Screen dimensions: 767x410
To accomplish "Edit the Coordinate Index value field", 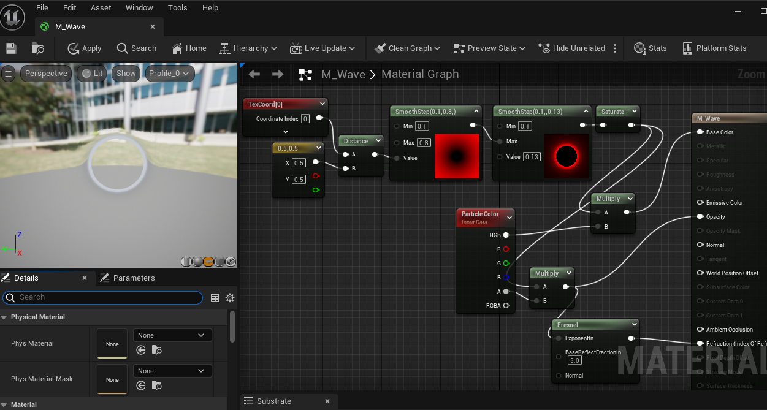I will click(305, 119).
